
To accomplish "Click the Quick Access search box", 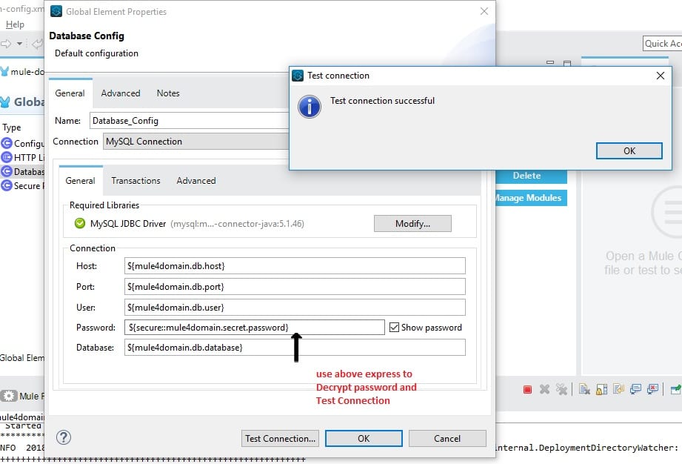I will click(x=662, y=44).
